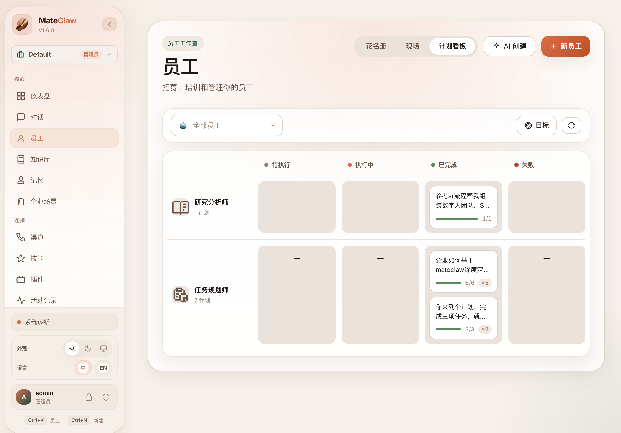The image size is (621, 433).
Task: Switch appearance to light mode sun toggle
Action: point(72,348)
